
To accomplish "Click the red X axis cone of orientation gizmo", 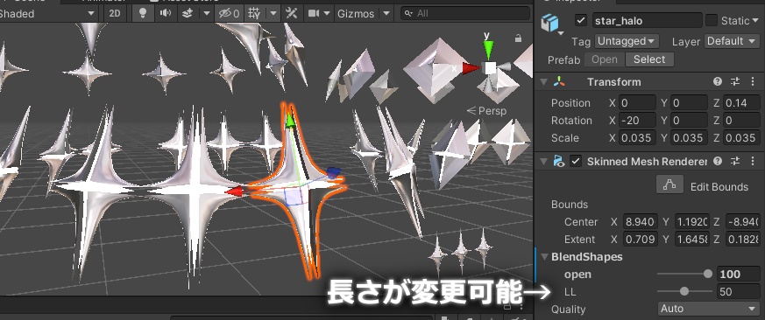I will tap(471, 68).
